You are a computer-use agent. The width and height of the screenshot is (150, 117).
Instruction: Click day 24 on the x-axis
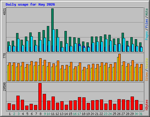point(110,114)
